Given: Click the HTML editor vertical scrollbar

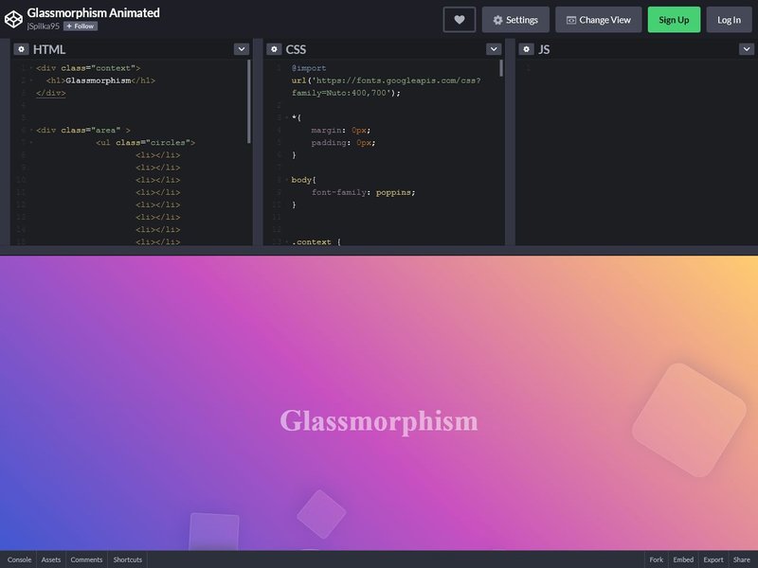Looking at the screenshot, I should pos(249,101).
